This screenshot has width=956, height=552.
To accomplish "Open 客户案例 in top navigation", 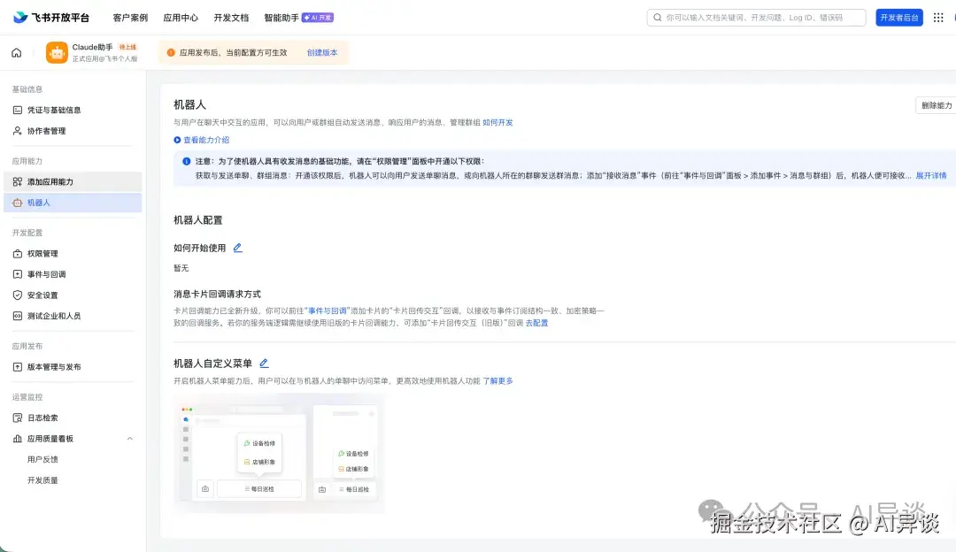I will pyautogui.click(x=130, y=18).
